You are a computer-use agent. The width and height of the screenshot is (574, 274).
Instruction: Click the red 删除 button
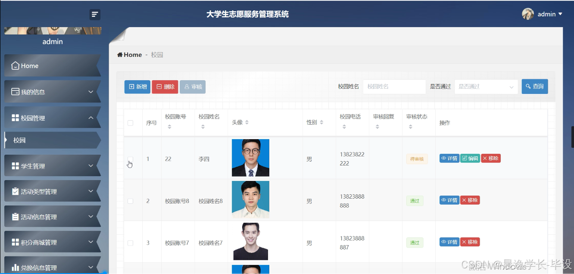pos(165,87)
